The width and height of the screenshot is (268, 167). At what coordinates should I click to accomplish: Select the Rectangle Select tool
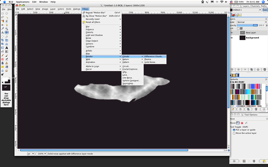pyautogui.click(x=3, y=13)
